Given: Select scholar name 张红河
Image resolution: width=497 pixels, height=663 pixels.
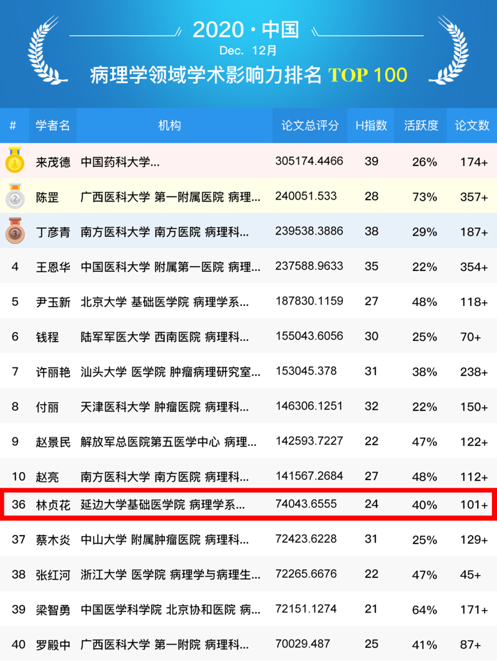Looking at the screenshot, I should [x=53, y=575].
